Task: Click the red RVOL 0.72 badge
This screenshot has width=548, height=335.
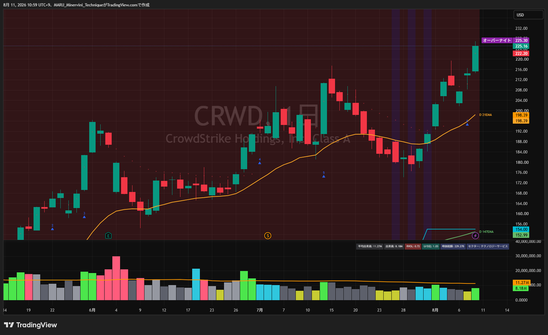Action: [x=413, y=246]
